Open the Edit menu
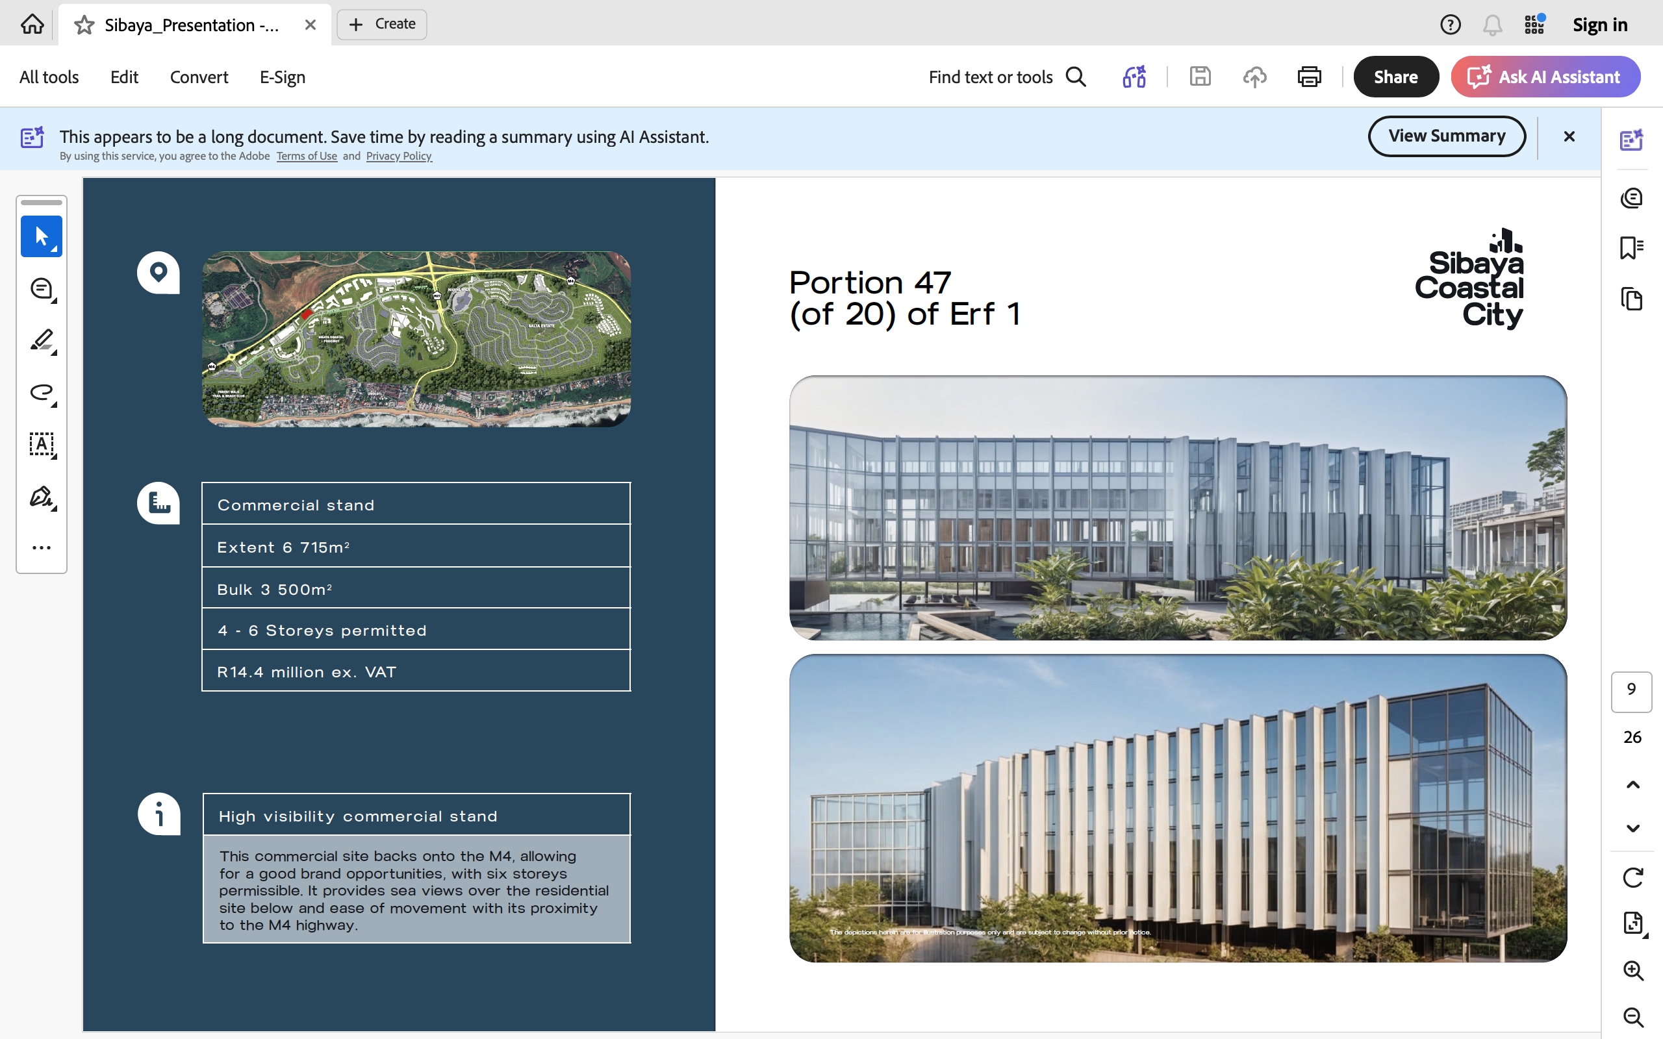This screenshot has width=1663, height=1039. [124, 77]
